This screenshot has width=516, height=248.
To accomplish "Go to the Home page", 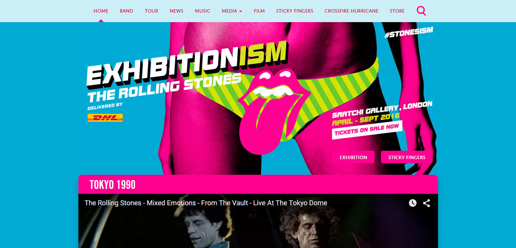I will click(x=101, y=11).
